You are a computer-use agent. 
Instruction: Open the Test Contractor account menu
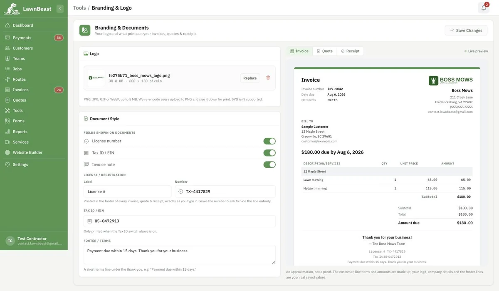pyautogui.click(x=34, y=241)
